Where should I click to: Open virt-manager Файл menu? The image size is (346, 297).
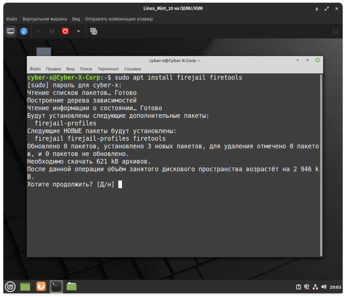(x=11, y=19)
